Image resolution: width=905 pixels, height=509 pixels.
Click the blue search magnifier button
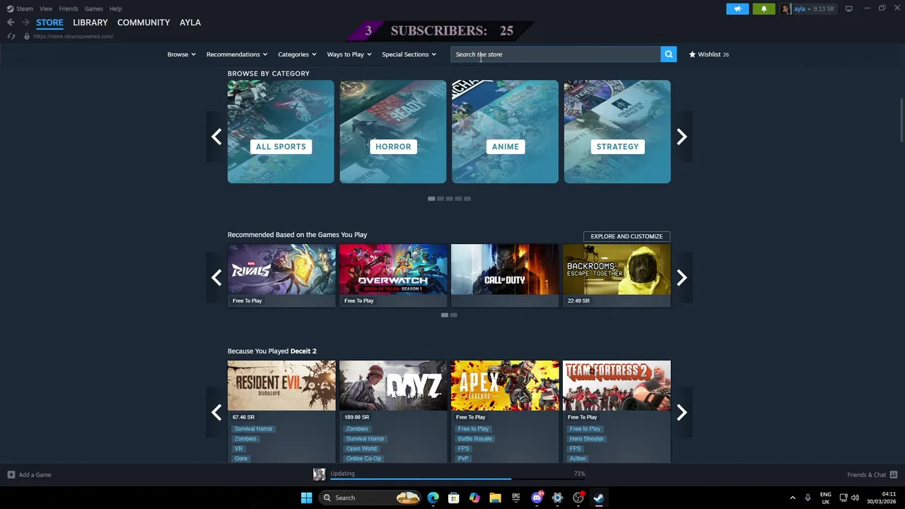pyautogui.click(x=668, y=54)
